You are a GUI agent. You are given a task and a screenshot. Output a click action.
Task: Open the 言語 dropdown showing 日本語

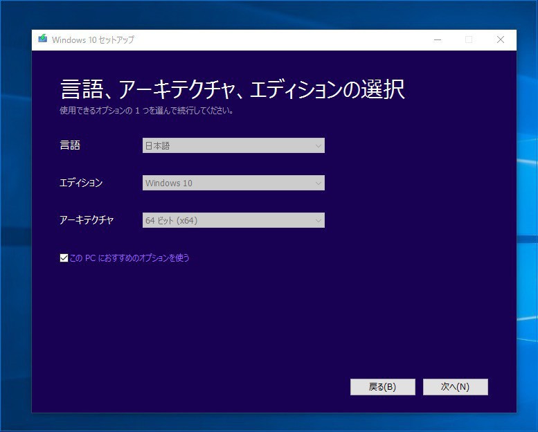(x=233, y=145)
